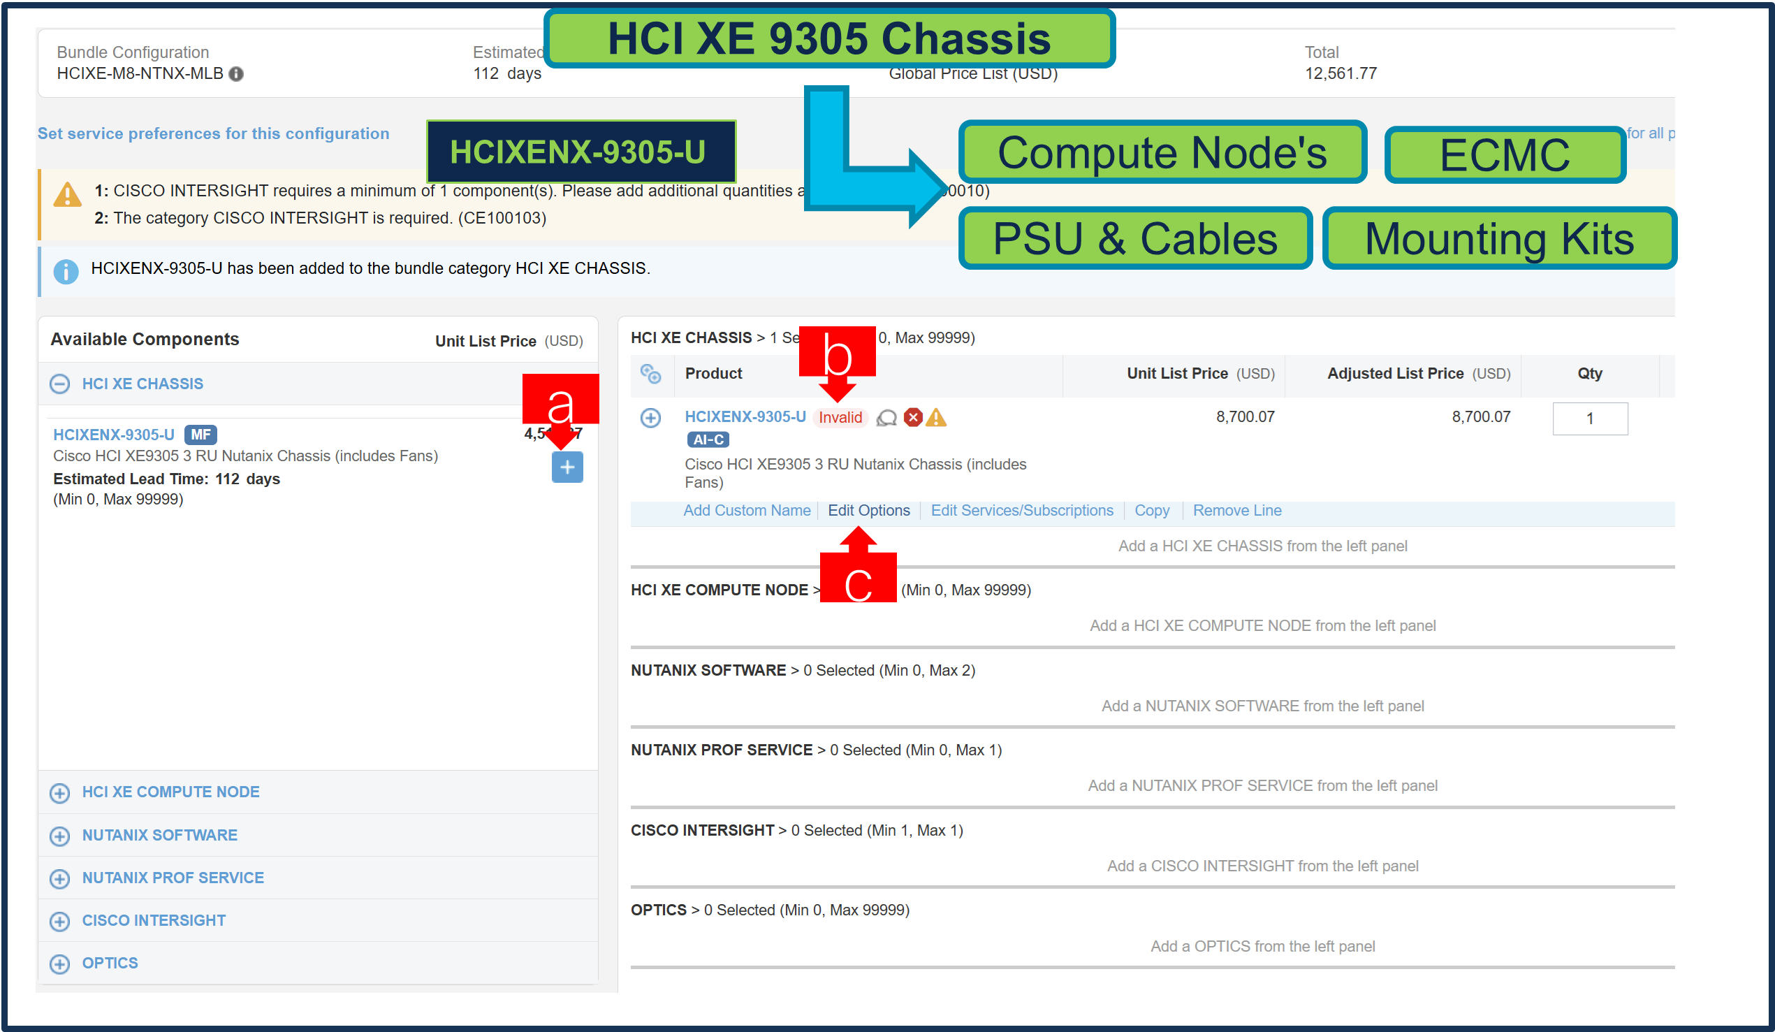Expand CISCO INTERSIGHT in Available Components
The width and height of the screenshot is (1775, 1032).
(60, 921)
